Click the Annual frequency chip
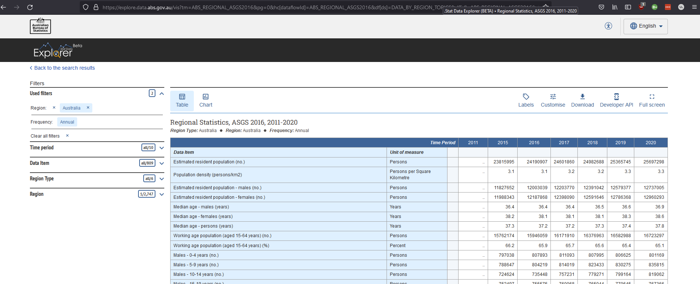This screenshot has height=284, width=700. tap(67, 122)
